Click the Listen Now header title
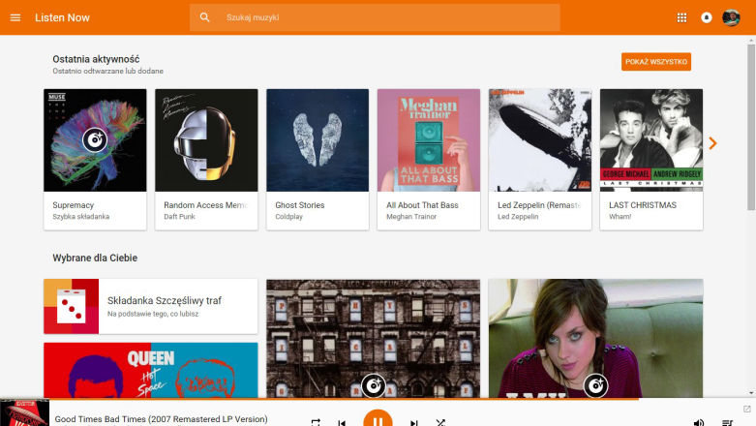 [x=62, y=17]
